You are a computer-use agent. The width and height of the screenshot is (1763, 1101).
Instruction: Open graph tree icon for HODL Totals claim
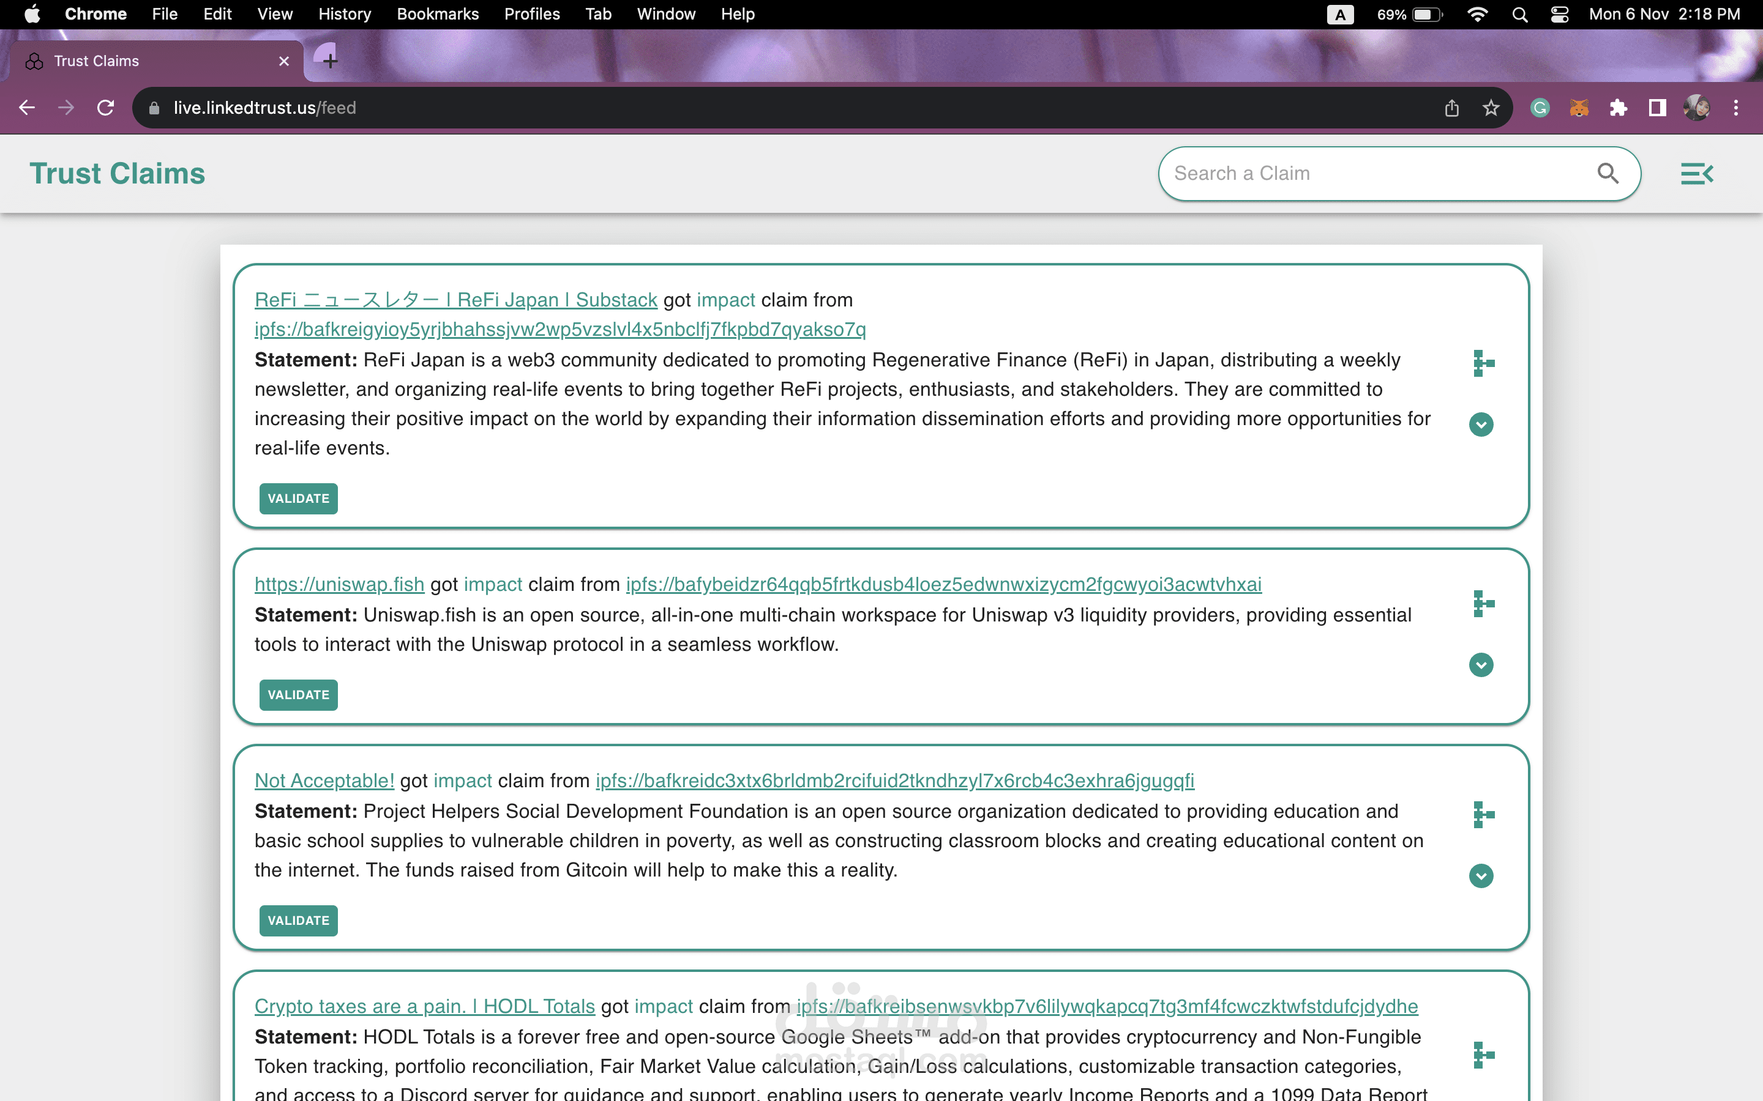pyautogui.click(x=1483, y=1055)
